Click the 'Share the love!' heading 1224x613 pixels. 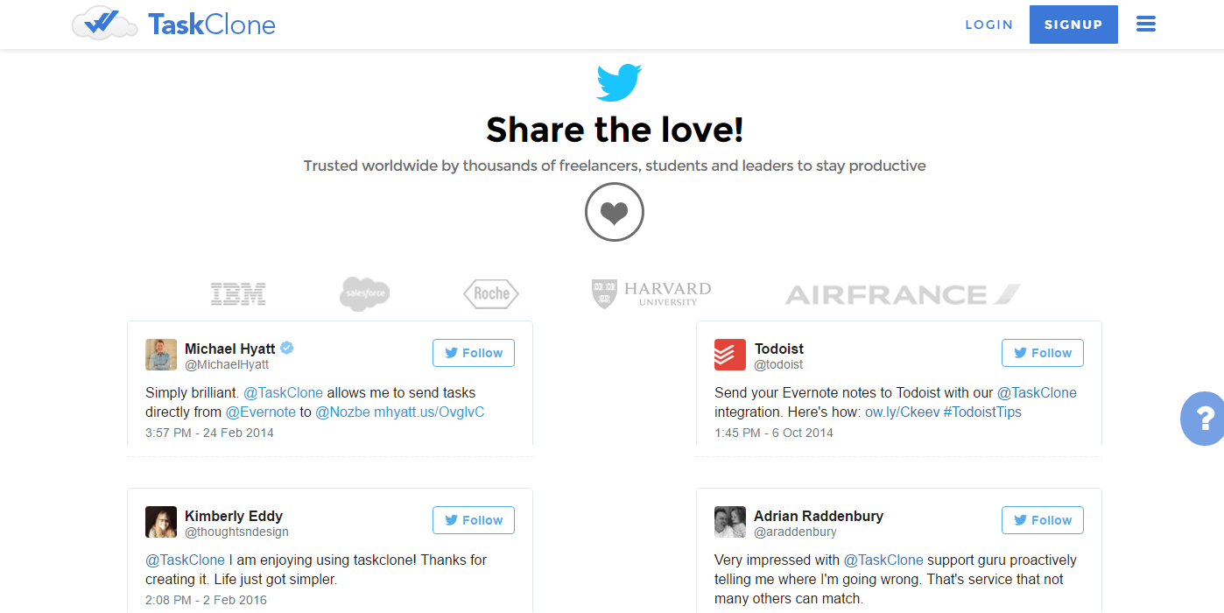(615, 130)
